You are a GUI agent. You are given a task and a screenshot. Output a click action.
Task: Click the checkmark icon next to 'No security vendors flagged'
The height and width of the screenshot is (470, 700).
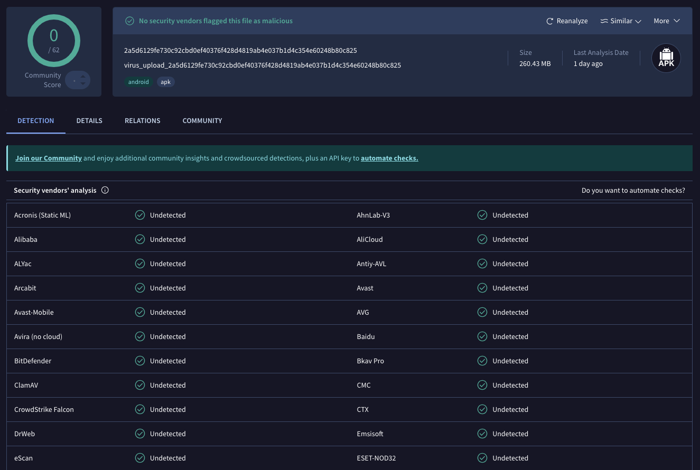pyautogui.click(x=129, y=21)
